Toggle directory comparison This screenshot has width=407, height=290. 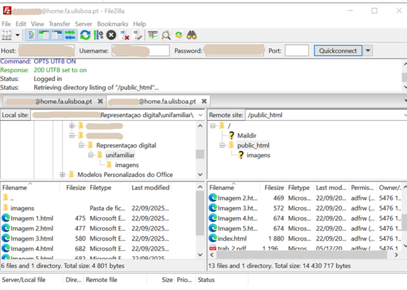(166, 35)
